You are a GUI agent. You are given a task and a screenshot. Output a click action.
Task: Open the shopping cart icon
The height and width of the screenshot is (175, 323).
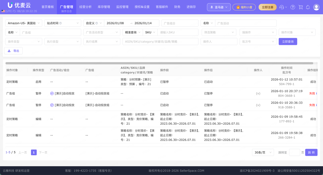click(x=301, y=7)
